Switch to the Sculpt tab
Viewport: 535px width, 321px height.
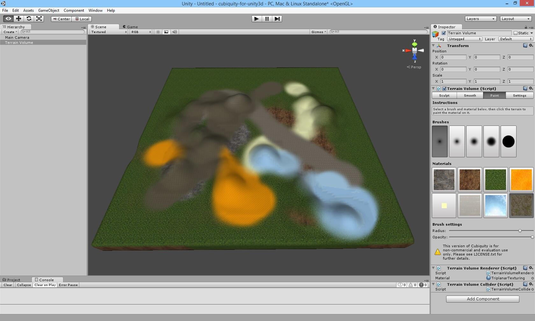click(444, 95)
